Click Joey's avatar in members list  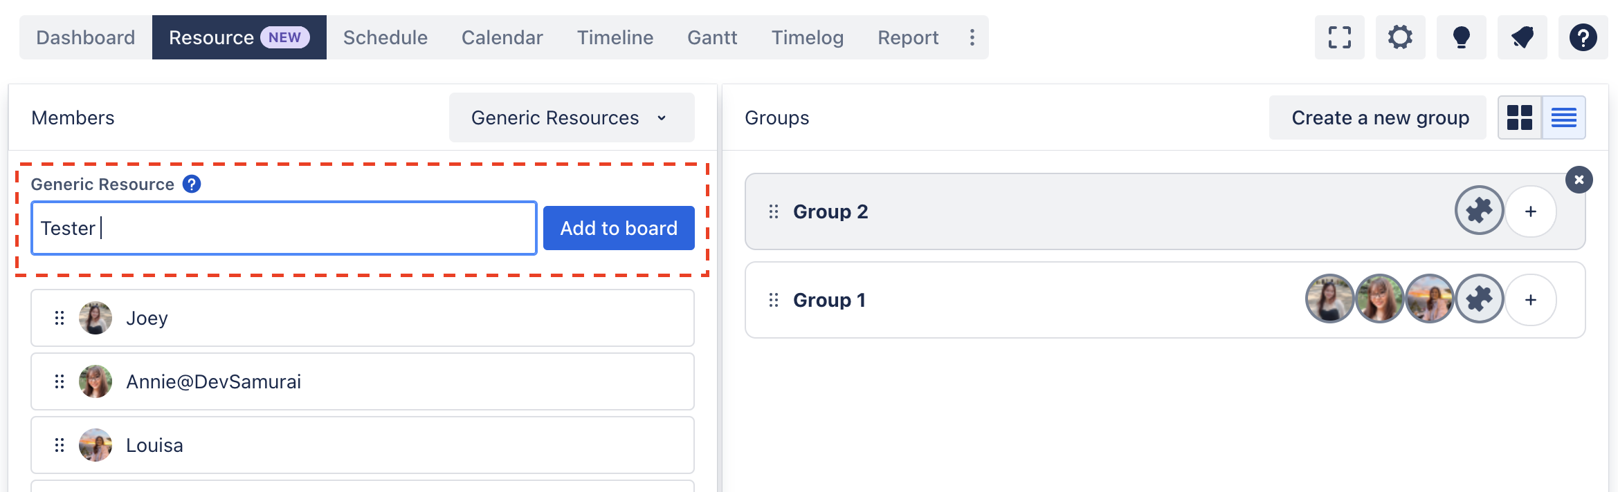(96, 318)
